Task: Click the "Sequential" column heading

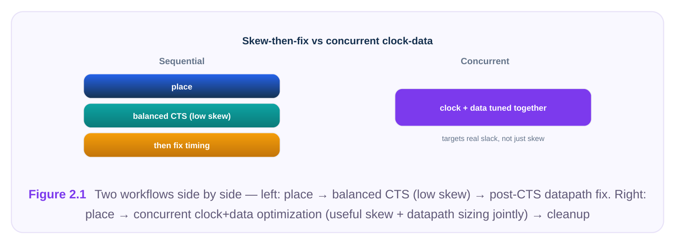Action: tap(182, 61)
